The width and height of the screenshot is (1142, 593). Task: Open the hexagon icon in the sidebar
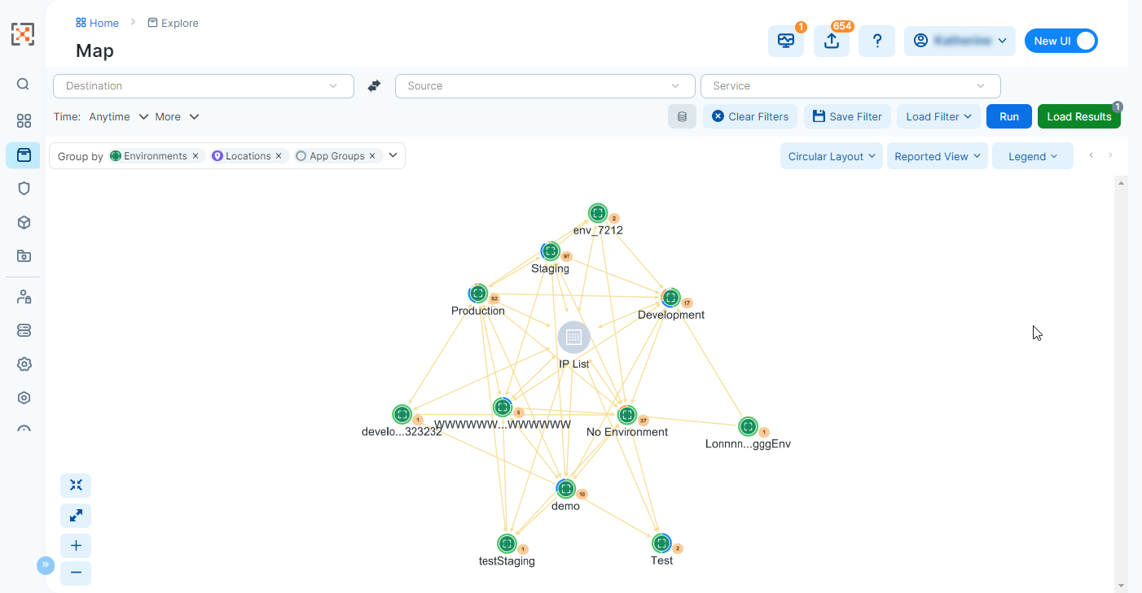pyautogui.click(x=24, y=398)
